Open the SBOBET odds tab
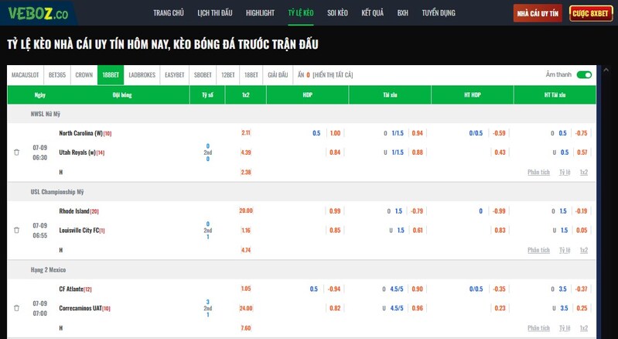Viewport: 618px width, 339px height. (x=203, y=75)
